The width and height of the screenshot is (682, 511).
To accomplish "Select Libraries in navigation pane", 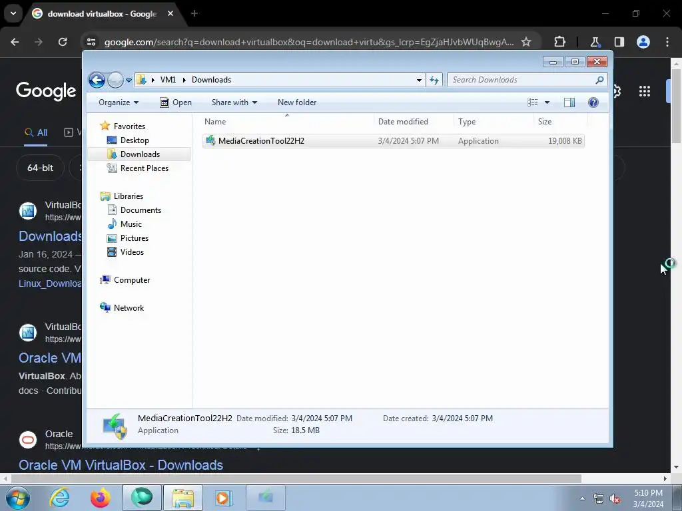I will pos(129,196).
